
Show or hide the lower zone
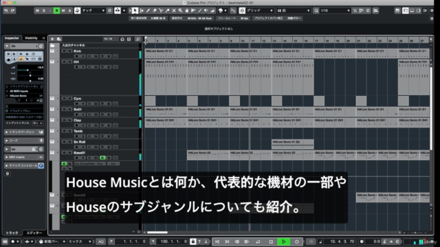pos(412,11)
